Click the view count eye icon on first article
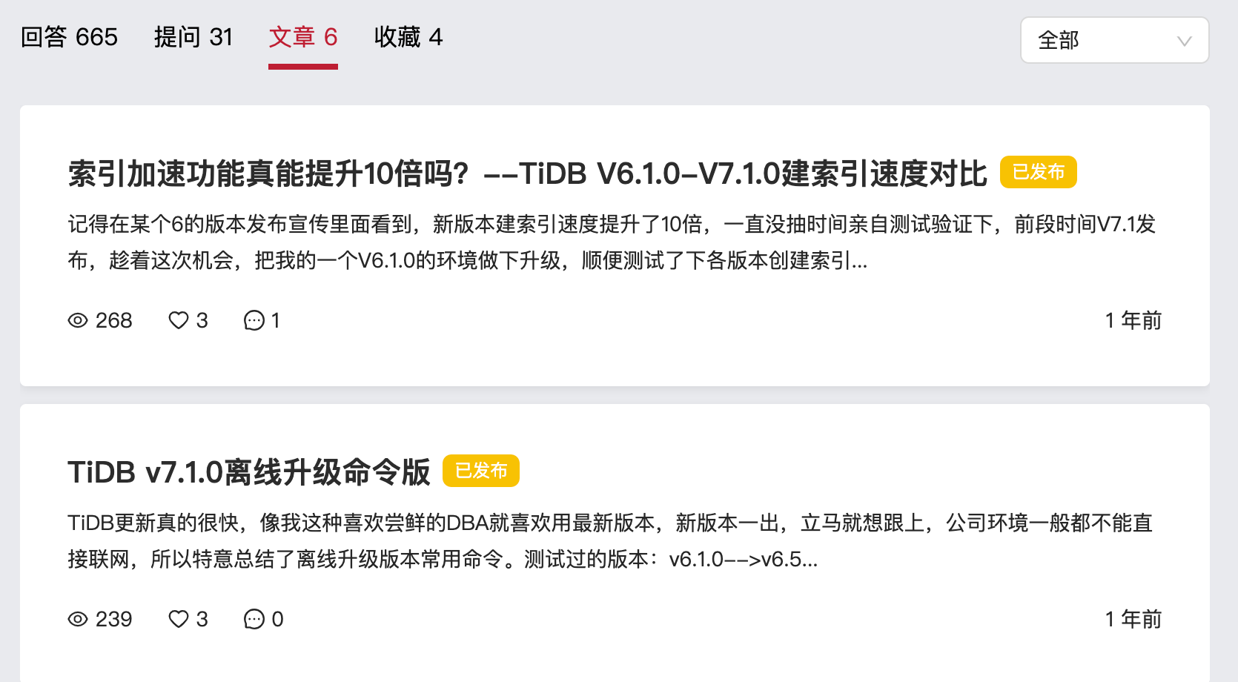Viewport: 1238px width, 682px height. pyautogui.click(x=78, y=320)
